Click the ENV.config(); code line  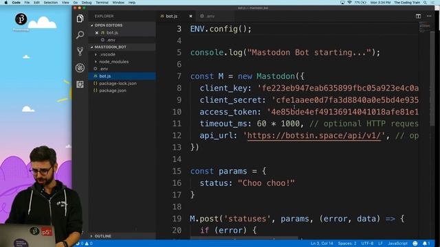[221, 29]
